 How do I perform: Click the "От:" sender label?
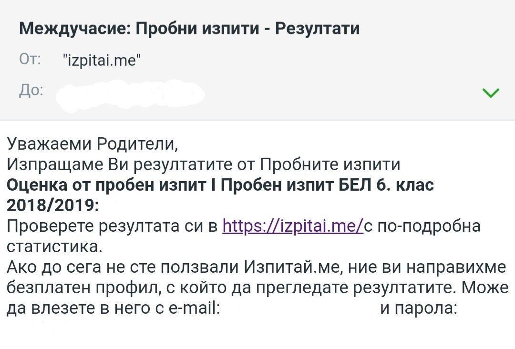pos(30,60)
